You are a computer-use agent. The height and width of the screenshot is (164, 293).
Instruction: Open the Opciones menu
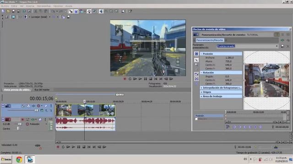coord(58,6)
